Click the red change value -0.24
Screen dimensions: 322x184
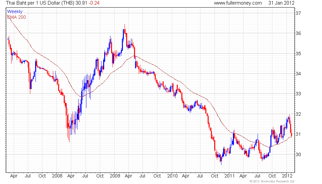(94, 3)
